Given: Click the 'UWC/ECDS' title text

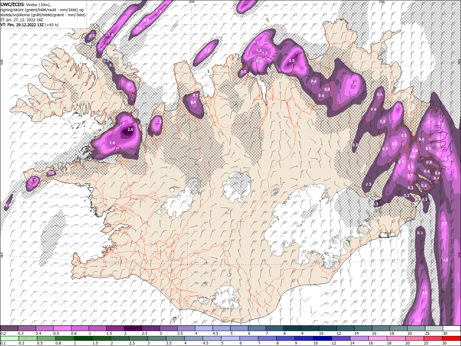Looking at the screenshot, I should coord(12,4).
